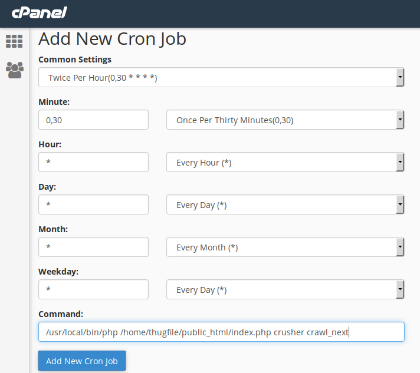Open the apps grid icon in sidebar

point(14,41)
